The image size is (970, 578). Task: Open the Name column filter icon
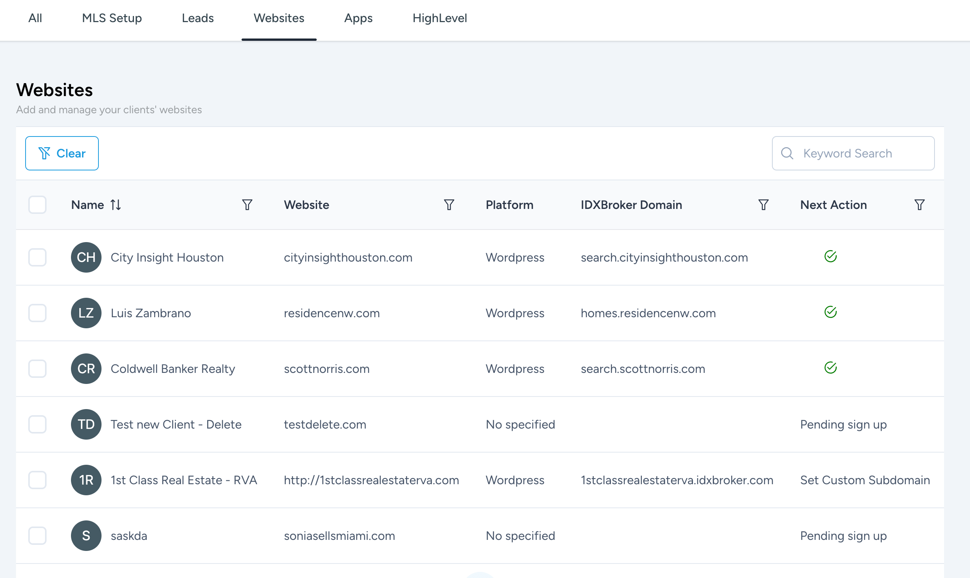coord(247,205)
